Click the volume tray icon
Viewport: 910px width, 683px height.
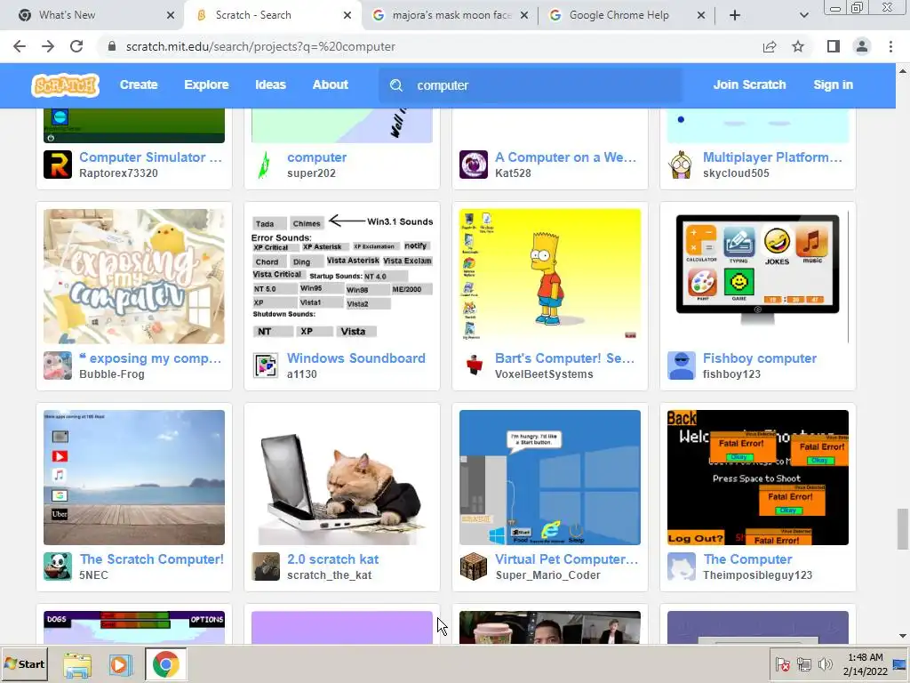click(825, 663)
